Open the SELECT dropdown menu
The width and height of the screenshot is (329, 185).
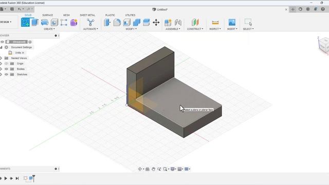point(248,29)
